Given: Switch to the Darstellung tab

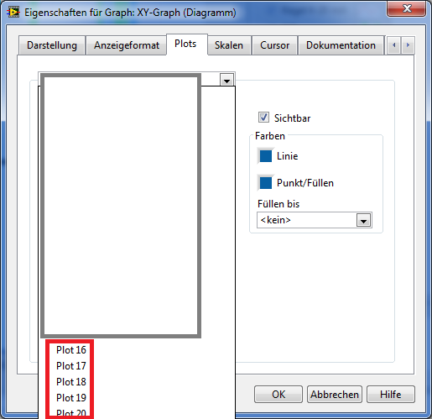Looking at the screenshot, I should pyautogui.click(x=52, y=45).
